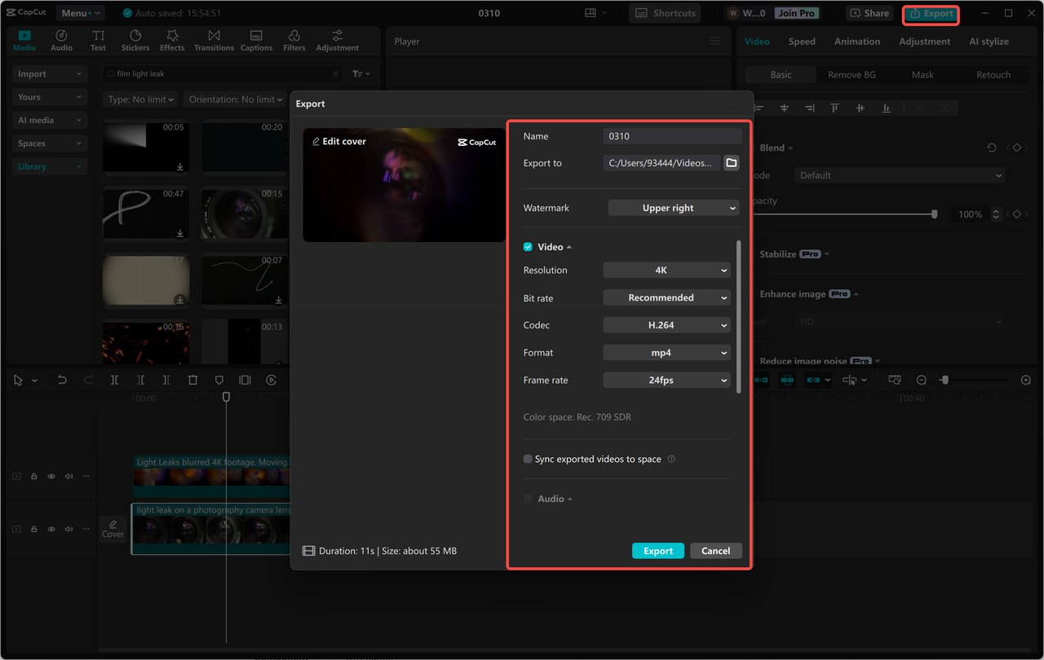Click the teal Export button in dialog
Screen dimensions: 1044x660
coord(657,551)
